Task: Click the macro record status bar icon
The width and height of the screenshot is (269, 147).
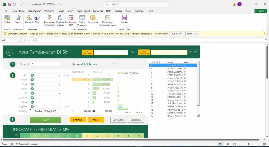Action: (x=12, y=144)
